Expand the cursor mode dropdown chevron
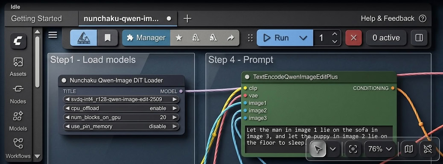443x164 pixels. click(333, 149)
